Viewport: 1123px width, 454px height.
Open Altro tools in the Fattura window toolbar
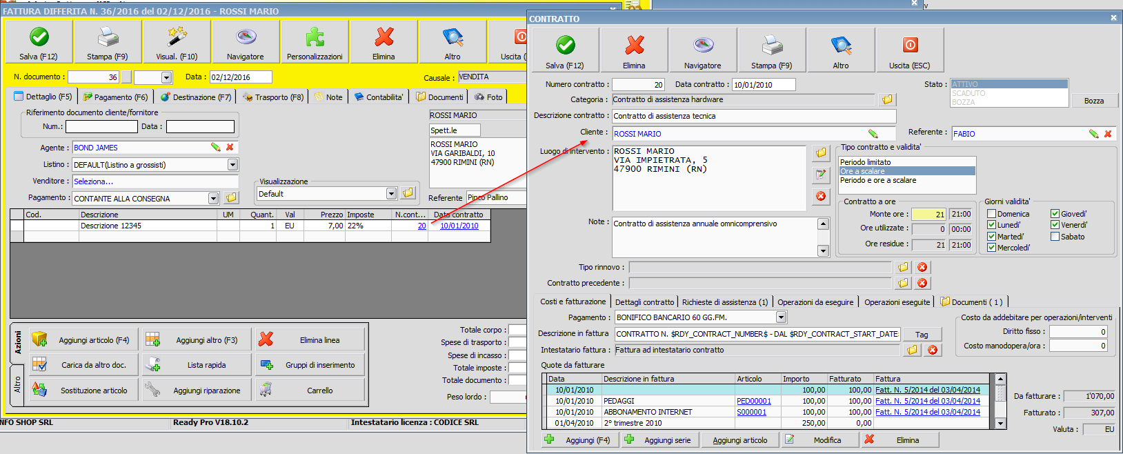(453, 42)
